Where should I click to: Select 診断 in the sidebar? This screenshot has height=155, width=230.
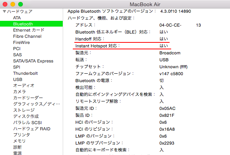coord(17,147)
